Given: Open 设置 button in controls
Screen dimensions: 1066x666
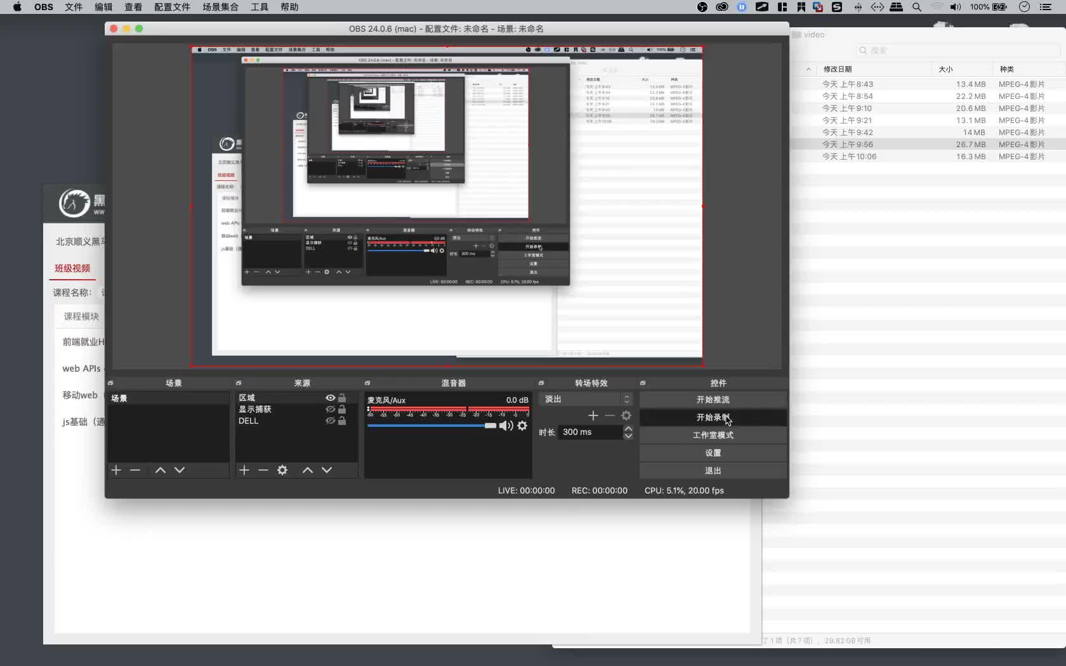Looking at the screenshot, I should pyautogui.click(x=713, y=453).
